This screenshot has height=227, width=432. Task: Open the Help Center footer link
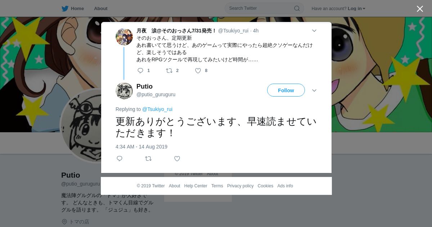click(x=195, y=186)
